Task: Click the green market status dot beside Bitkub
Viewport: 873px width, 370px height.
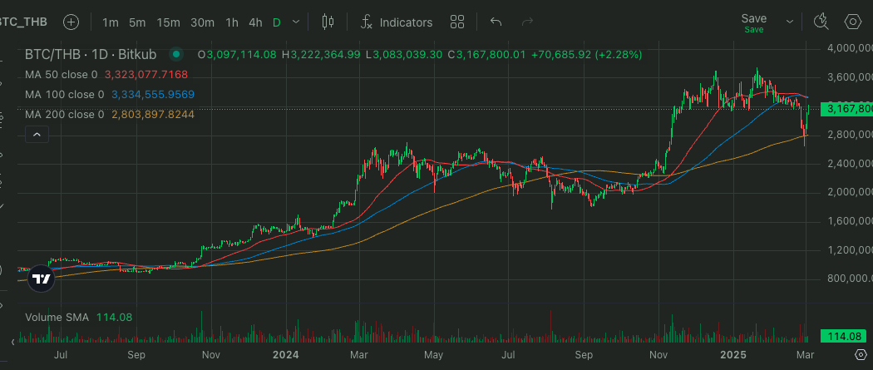Action: pyautogui.click(x=176, y=55)
